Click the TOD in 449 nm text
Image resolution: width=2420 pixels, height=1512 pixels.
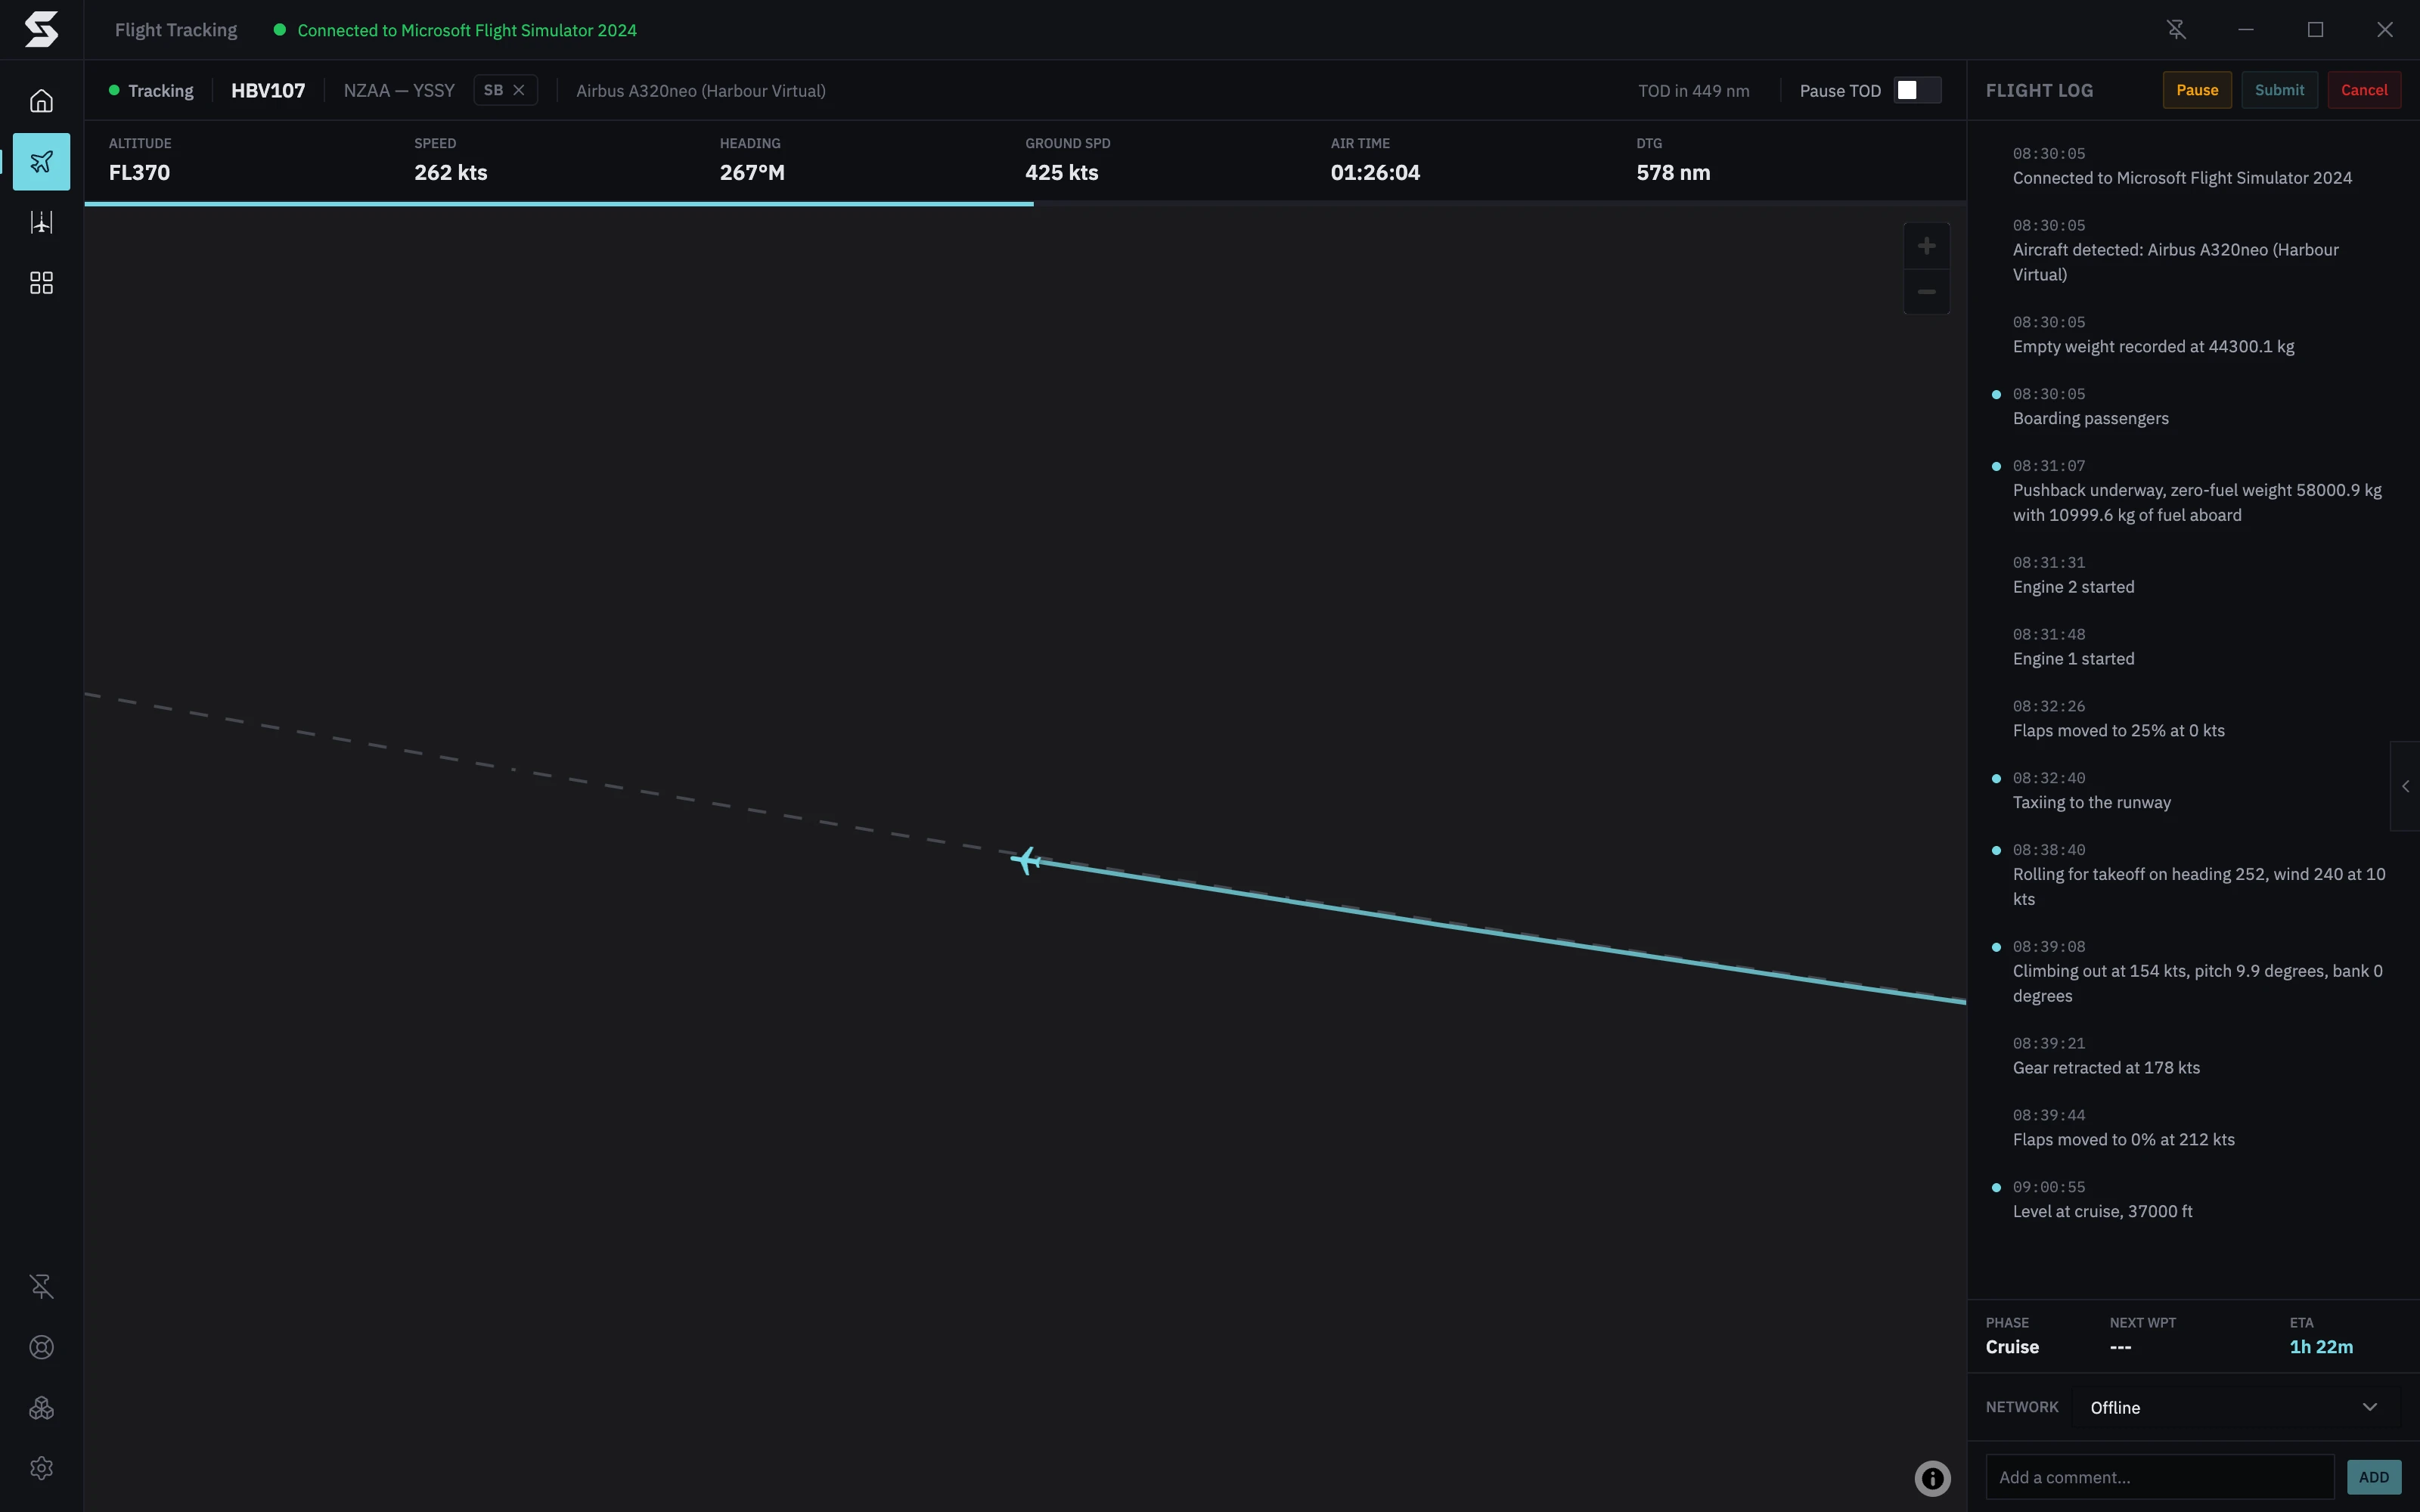point(1693,90)
